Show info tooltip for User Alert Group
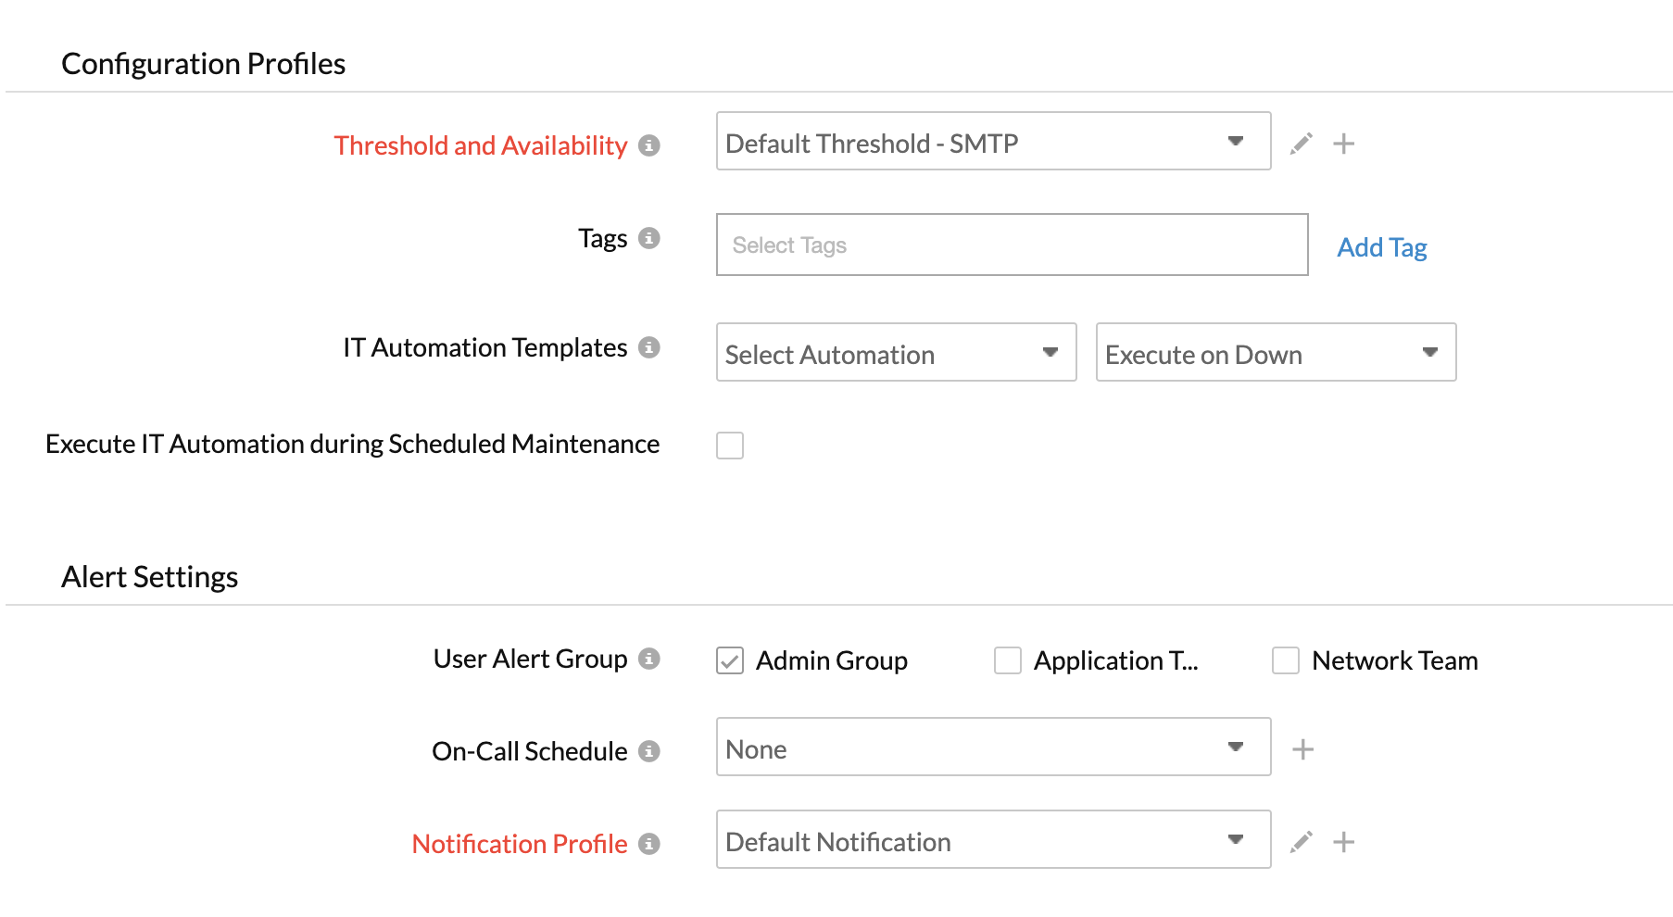The height and width of the screenshot is (917, 1673). (649, 659)
